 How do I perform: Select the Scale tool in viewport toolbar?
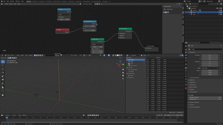tap(3, 76)
